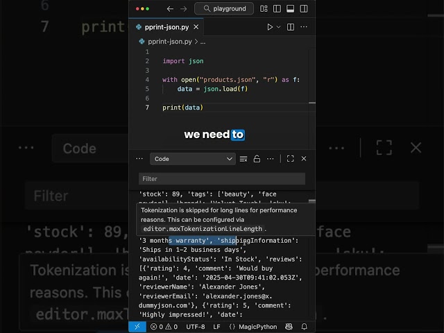
Task: Focus the output Filter field
Action: point(222,179)
